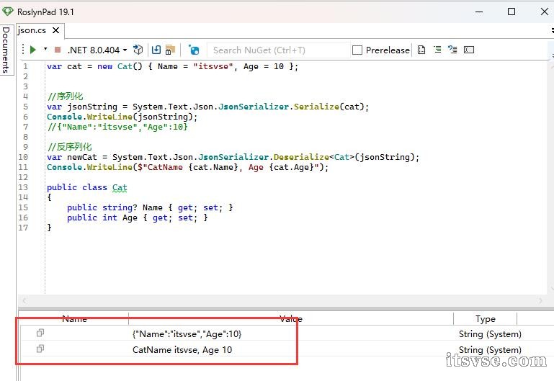Place the cursor on the JsonSerializer.Serialize line

pyautogui.click(x=207, y=107)
